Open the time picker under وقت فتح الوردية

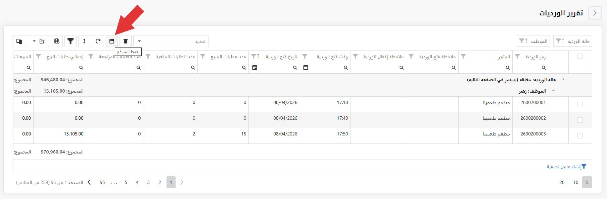click(x=306, y=68)
